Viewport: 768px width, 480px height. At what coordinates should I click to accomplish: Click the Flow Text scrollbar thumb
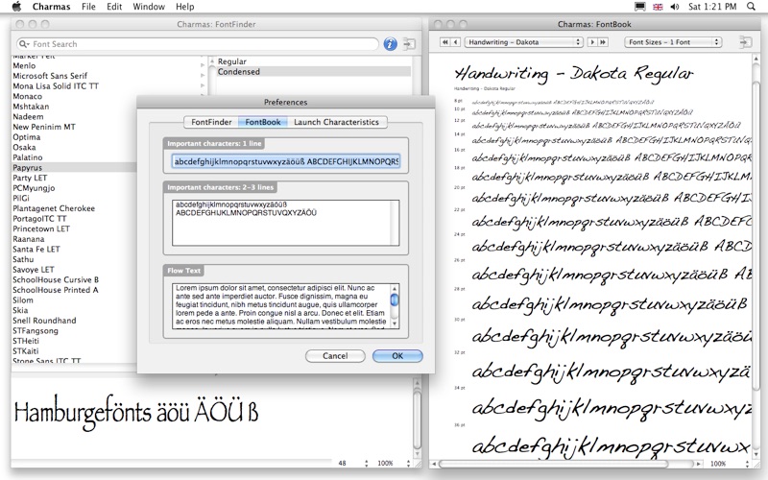[395, 300]
